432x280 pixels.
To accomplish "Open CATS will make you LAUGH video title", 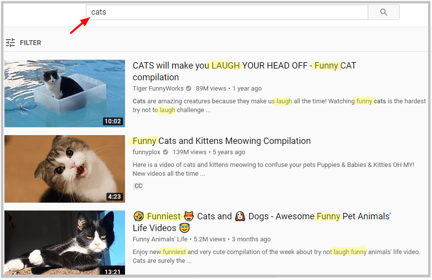I will coord(244,71).
